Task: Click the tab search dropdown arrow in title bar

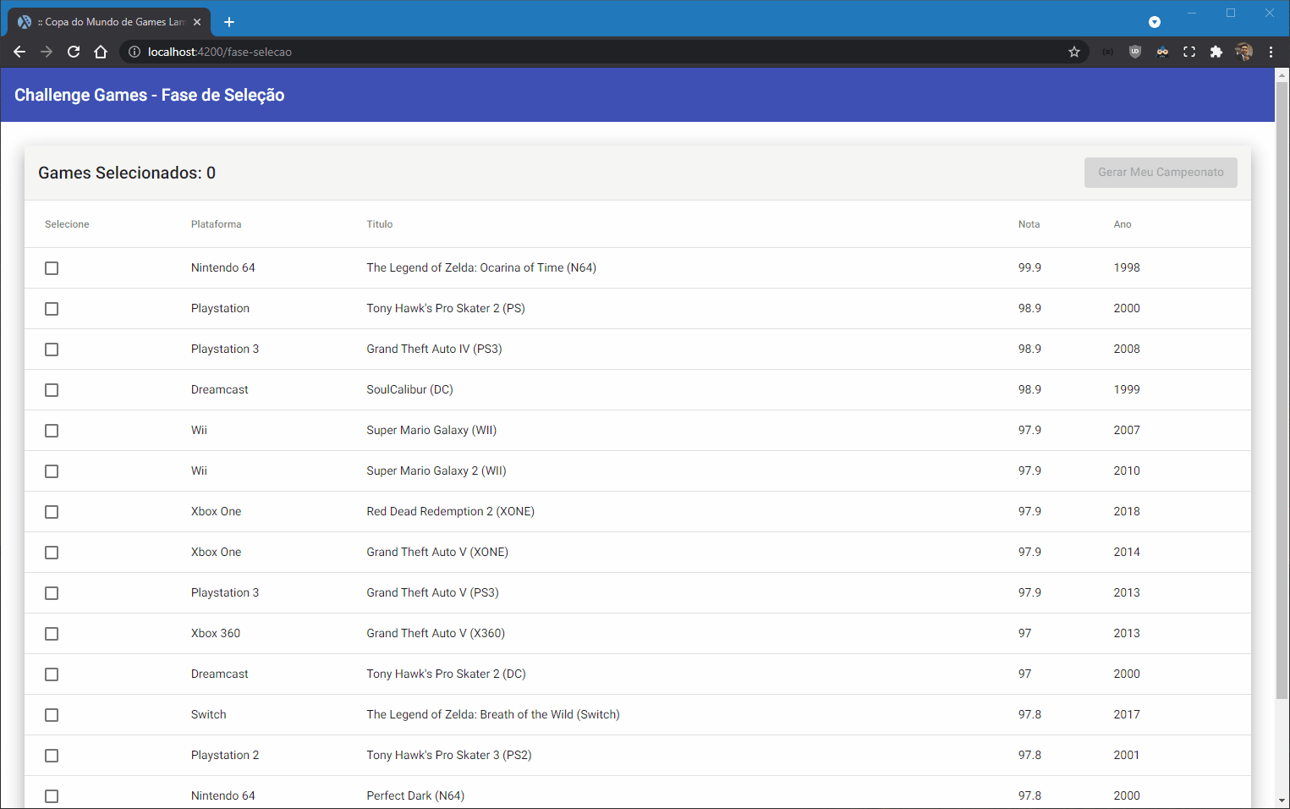Action: point(1155,22)
